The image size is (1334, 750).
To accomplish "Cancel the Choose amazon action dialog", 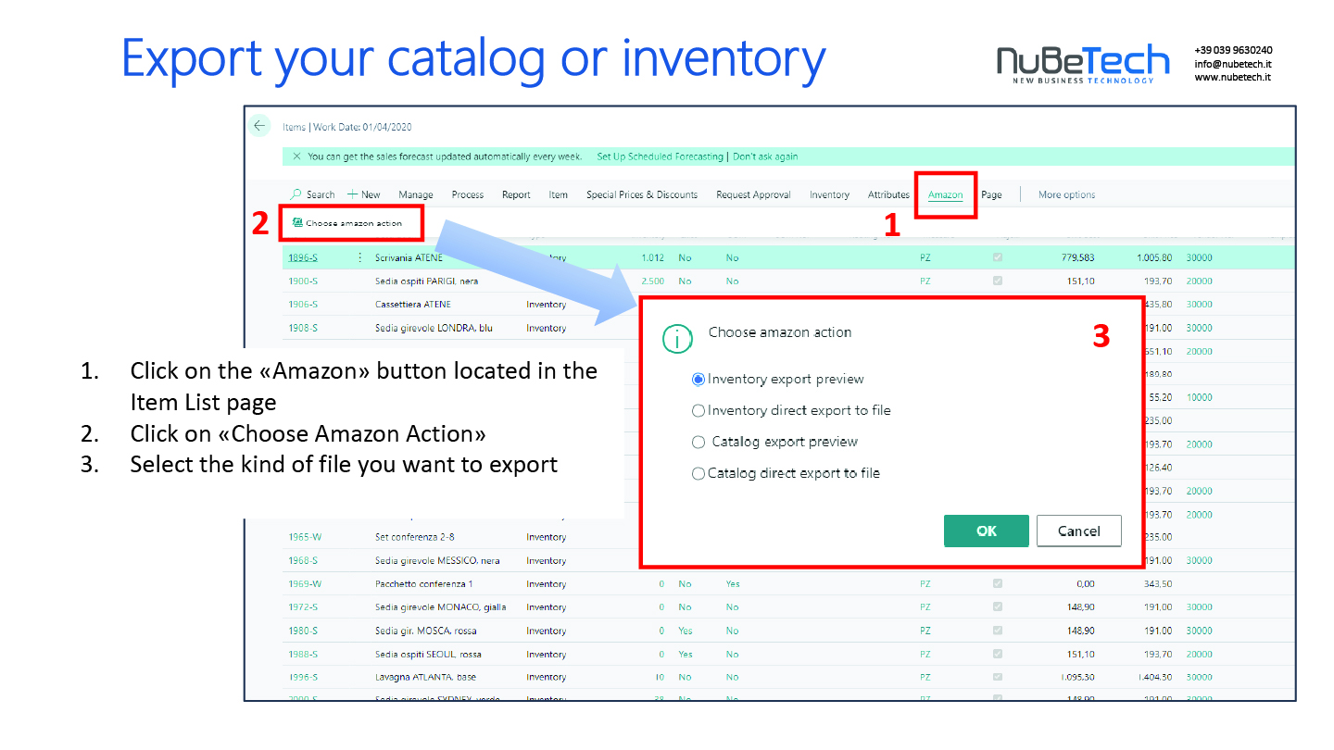I will (1079, 531).
